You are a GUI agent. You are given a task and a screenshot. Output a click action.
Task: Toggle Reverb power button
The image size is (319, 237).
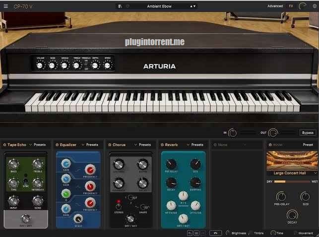[162, 145]
